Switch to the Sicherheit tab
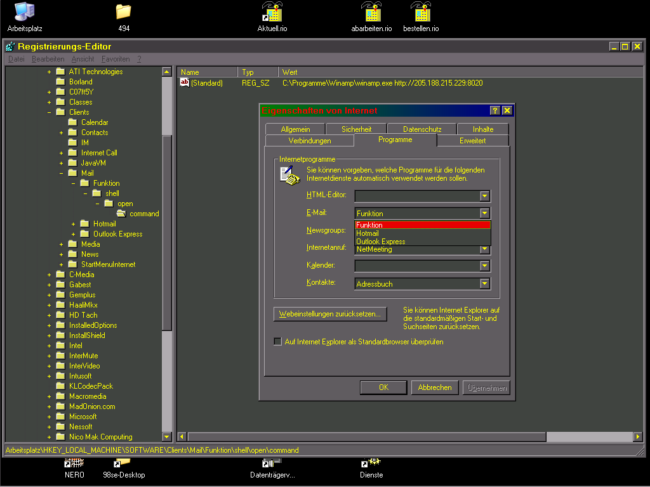The height and width of the screenshot is (487, 650). [x=356, y=129]
